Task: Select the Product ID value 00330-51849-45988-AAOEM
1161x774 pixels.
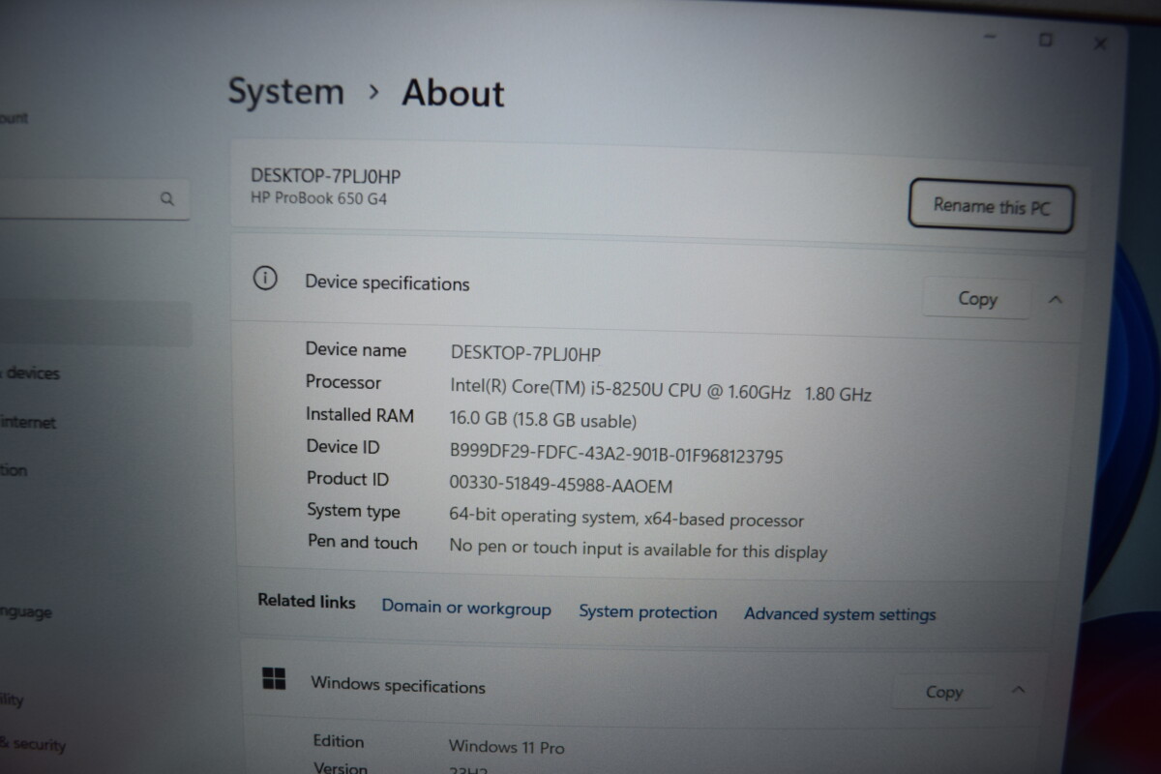Action: coord(560,485)
